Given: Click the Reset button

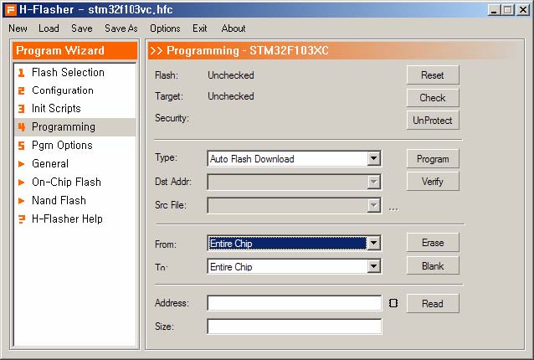Looking at the screenshot, I should pyautogui.click(x=433, y=75).
